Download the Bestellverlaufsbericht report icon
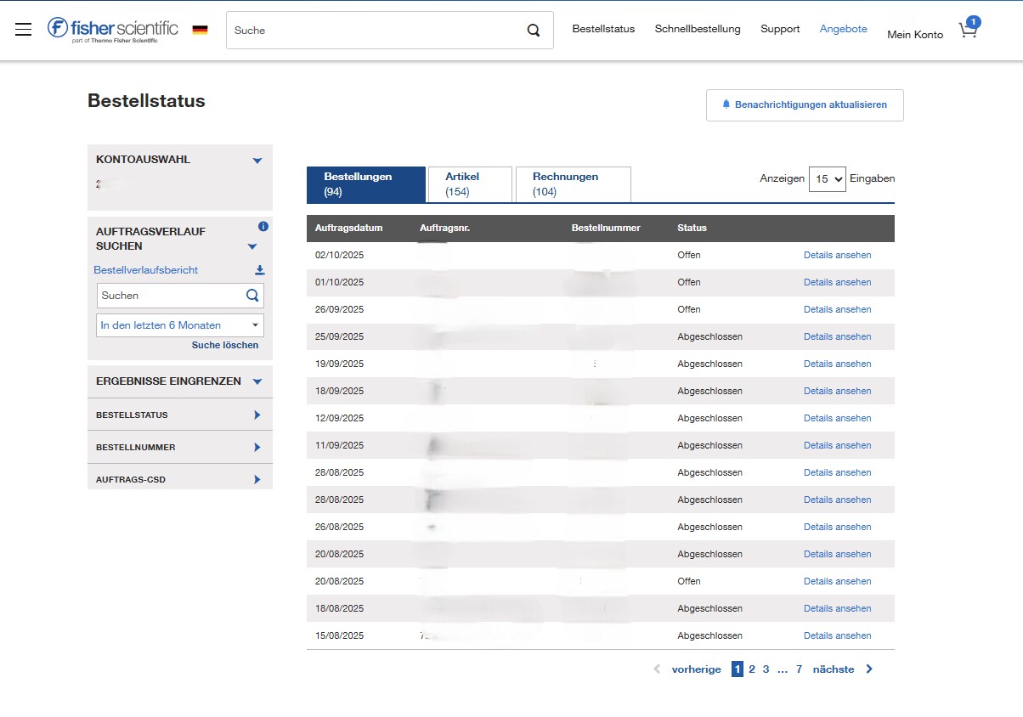This screenshot has height=717, width=1023. click(260, 270)
